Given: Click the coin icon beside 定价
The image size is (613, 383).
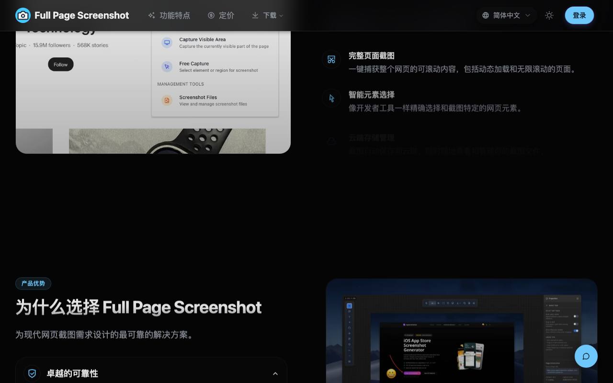Looking at the screenshot, I should click(x=211, y=15).
